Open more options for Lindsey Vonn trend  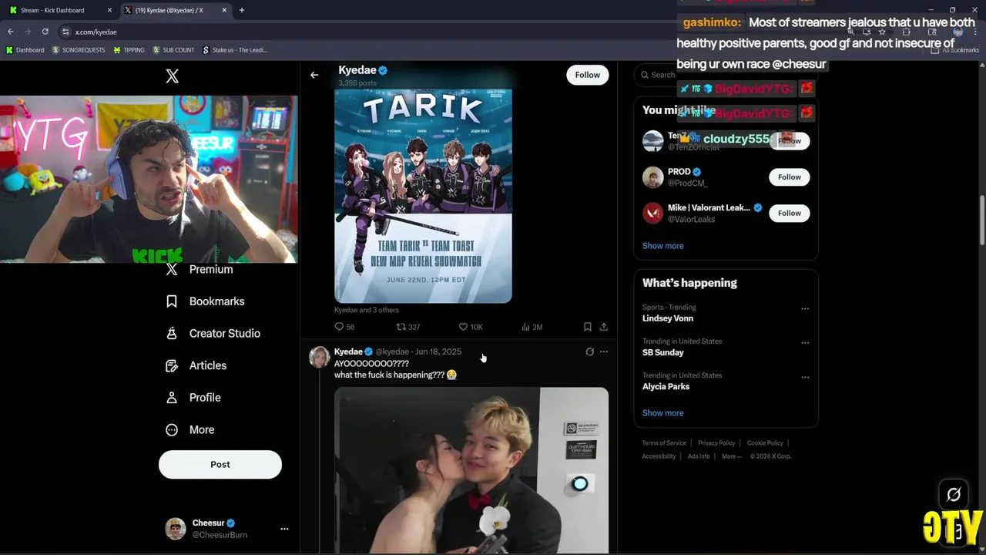tap(805, 309)
